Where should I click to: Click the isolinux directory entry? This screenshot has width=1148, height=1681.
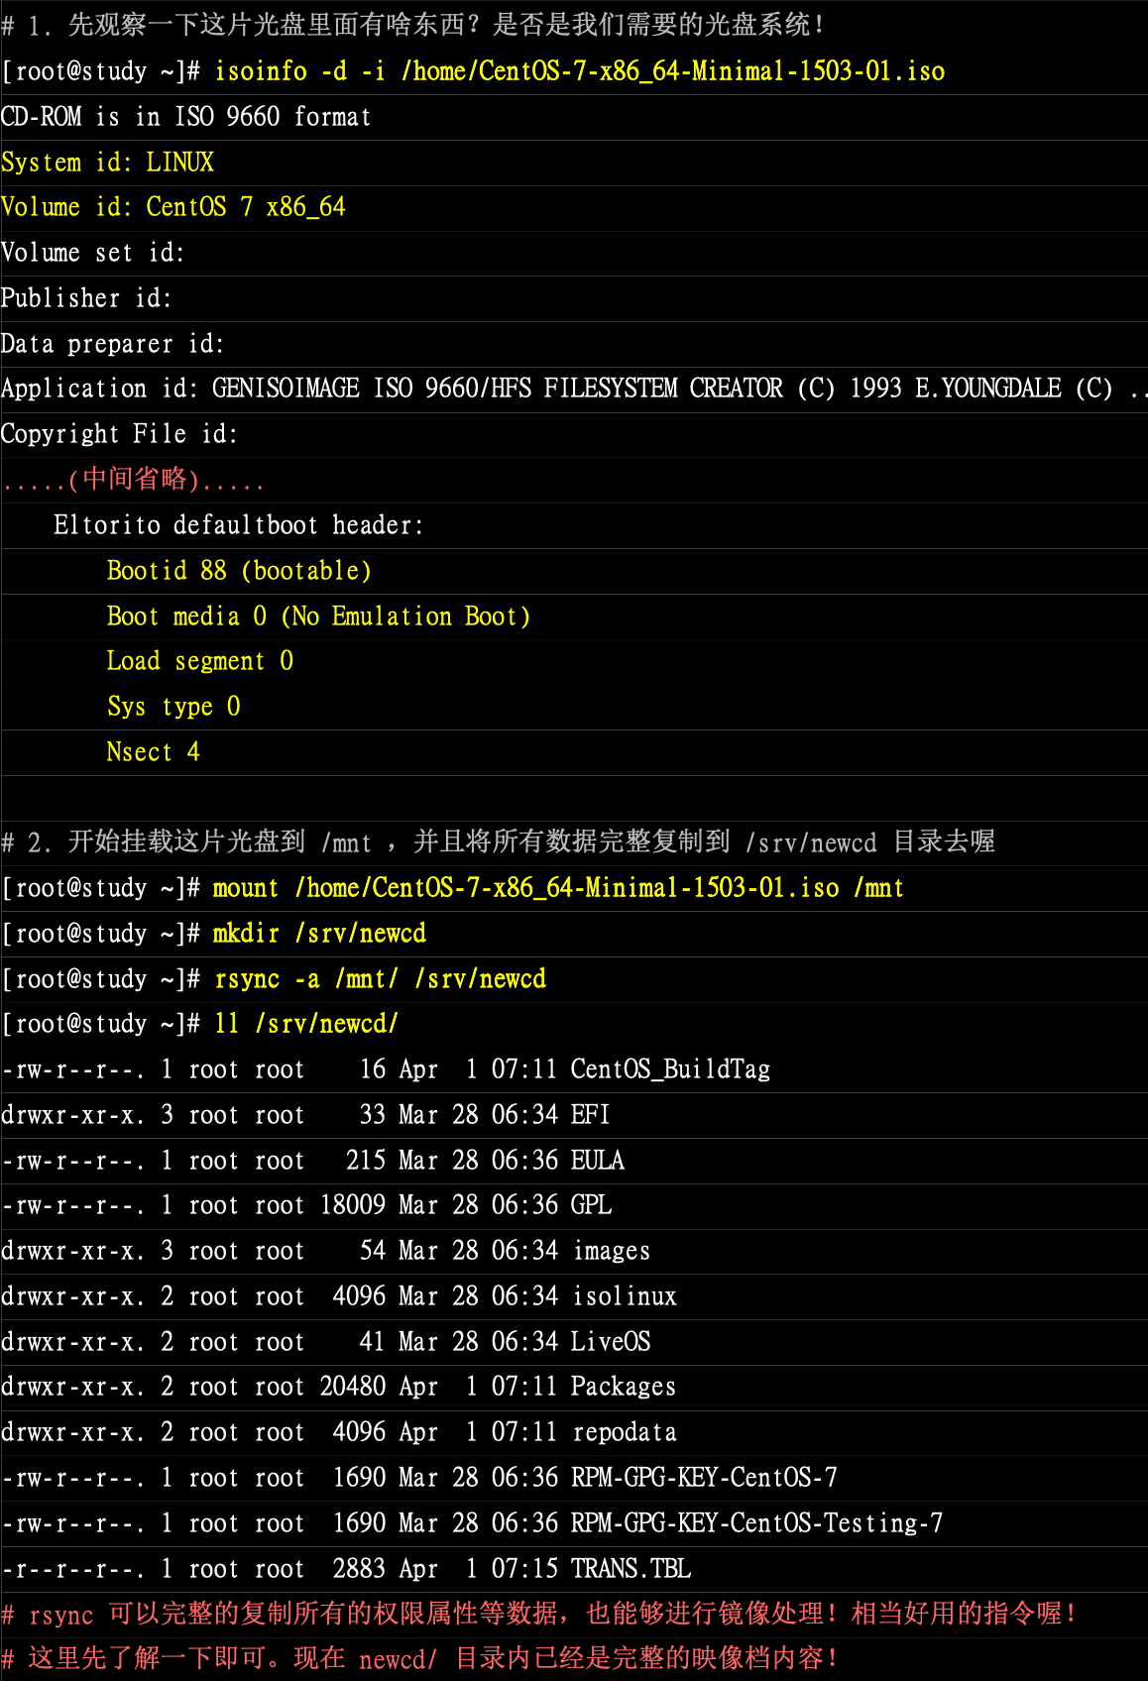624,1296
